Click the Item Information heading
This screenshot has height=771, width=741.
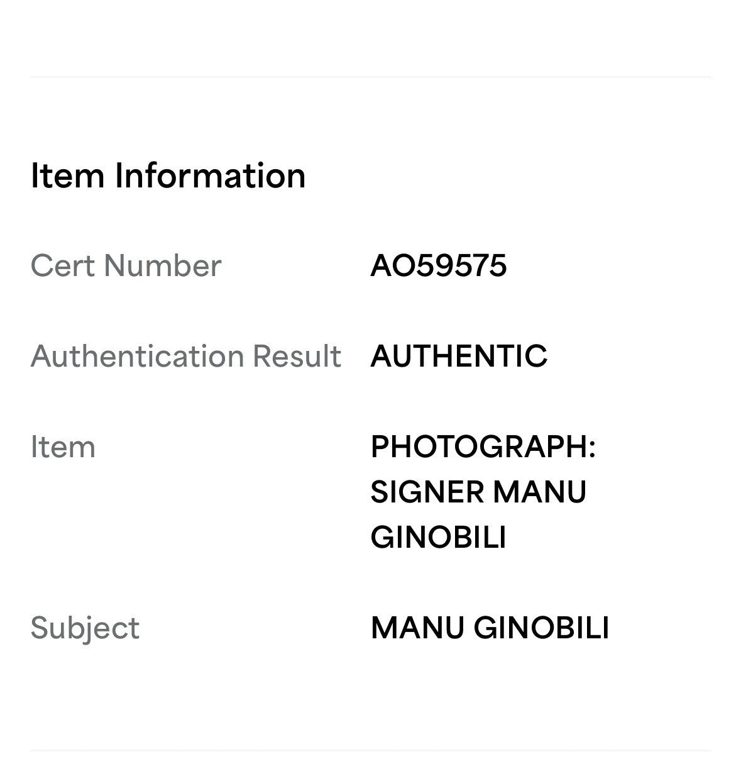[168, 175]
